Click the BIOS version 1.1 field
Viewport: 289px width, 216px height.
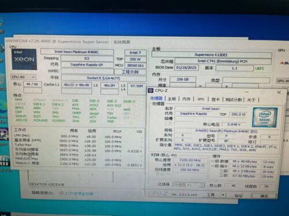235,68
